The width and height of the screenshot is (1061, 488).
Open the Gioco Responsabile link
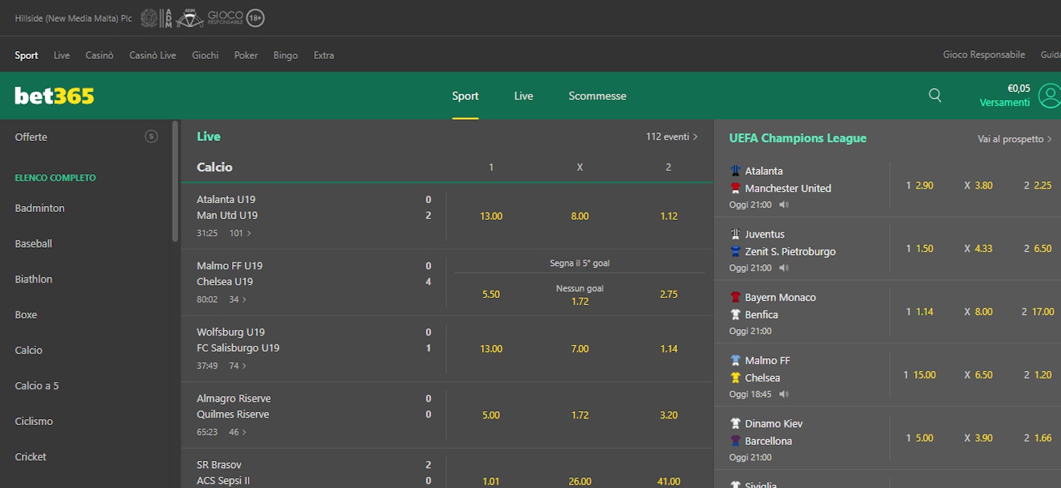tap(984, 54)
